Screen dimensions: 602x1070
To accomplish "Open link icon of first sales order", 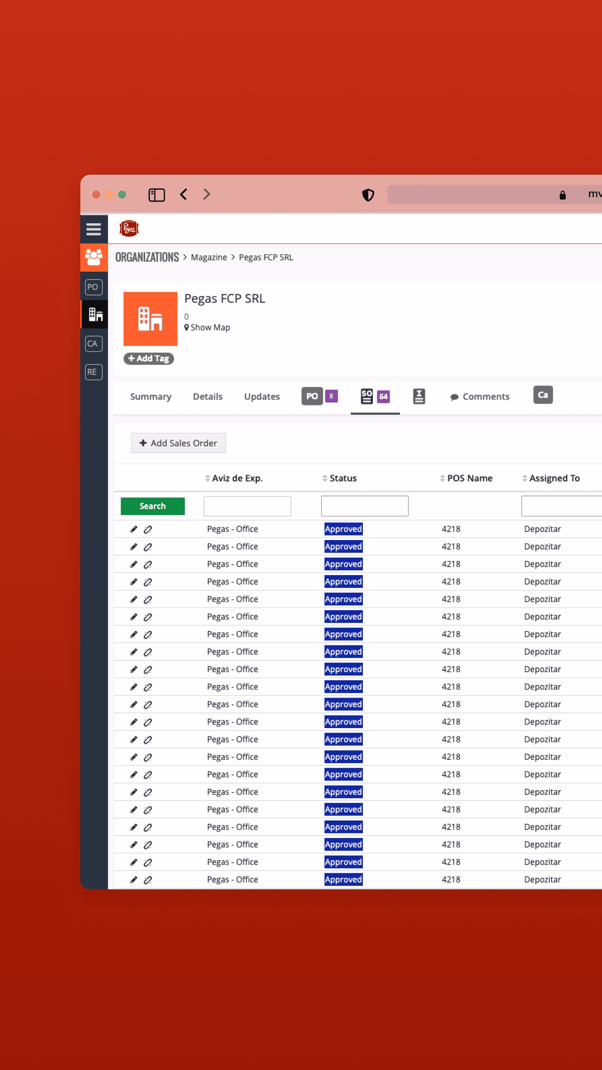I will [x=148, y=530].
